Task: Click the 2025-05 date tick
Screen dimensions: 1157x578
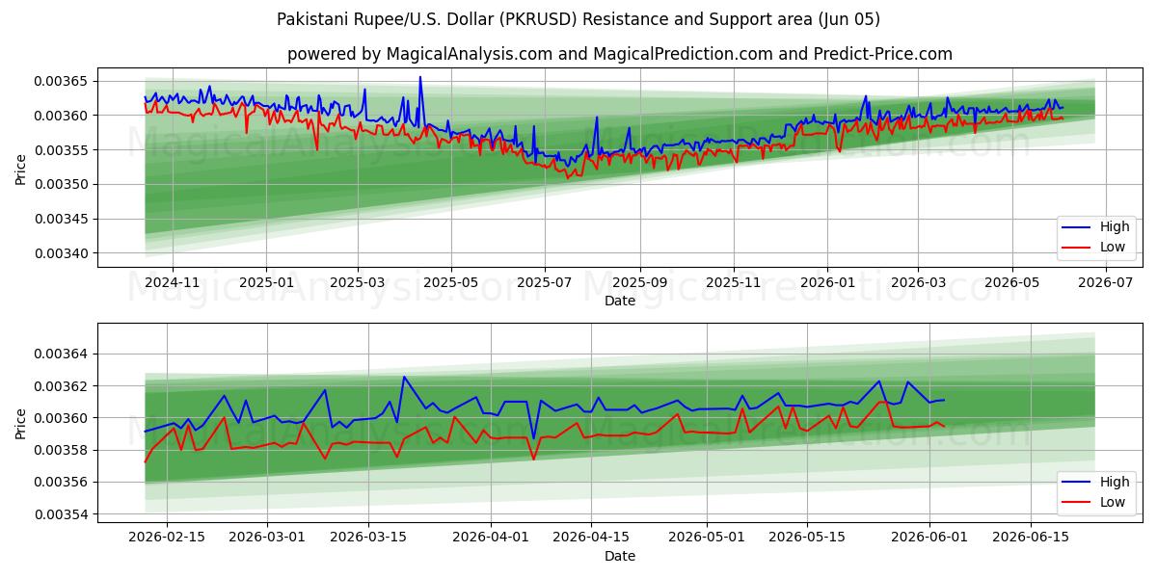Action: (451, 282)
